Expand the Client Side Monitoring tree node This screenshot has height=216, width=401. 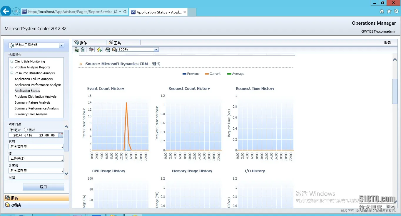[12, 61]
